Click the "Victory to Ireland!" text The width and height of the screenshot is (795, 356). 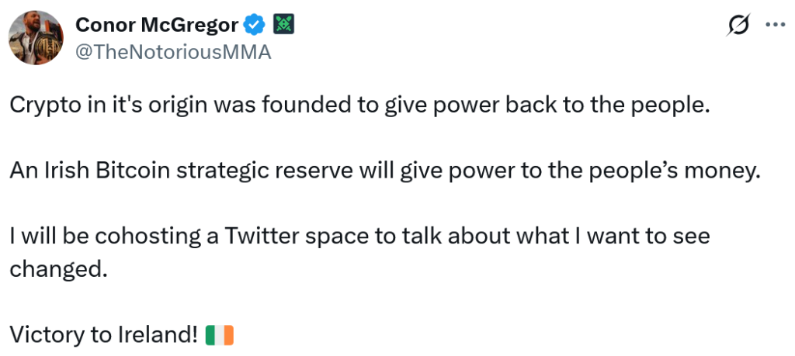[103, 336]
